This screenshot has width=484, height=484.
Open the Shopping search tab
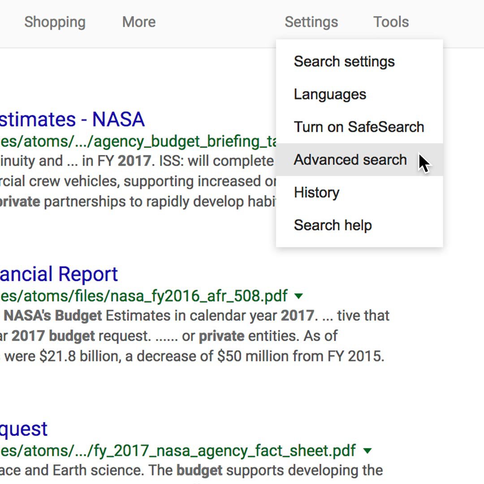click(x=55, y=22)
